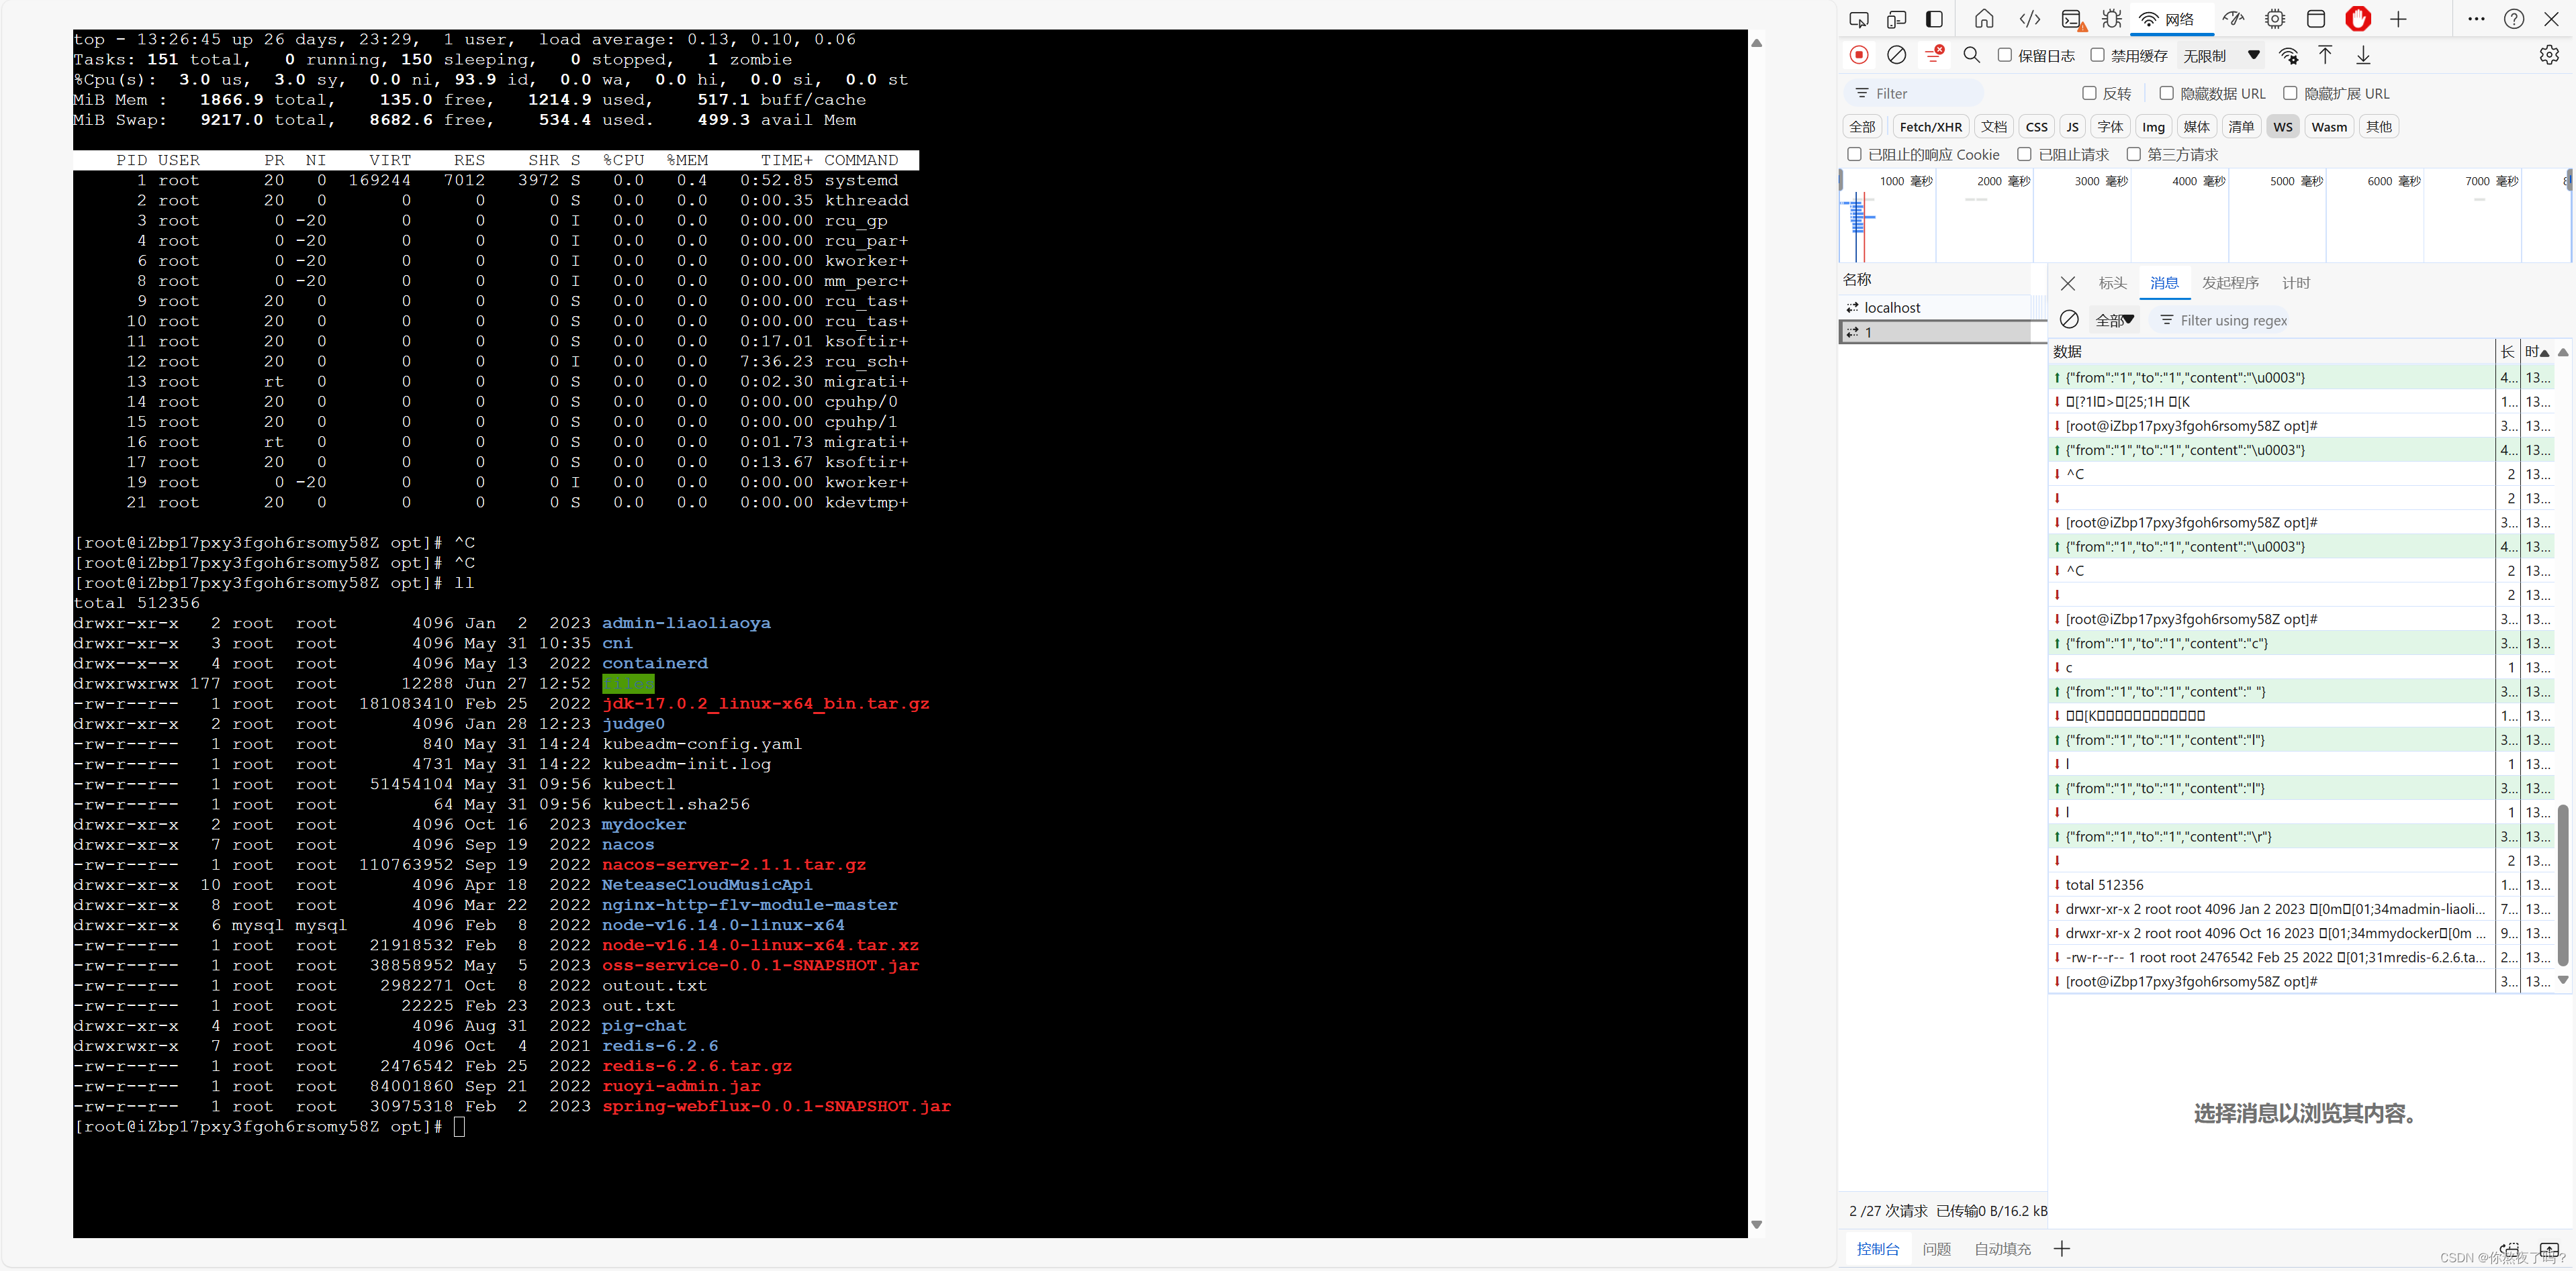Switch to the 标头 tab
2576x1271 pixels.
(2112, 283)
